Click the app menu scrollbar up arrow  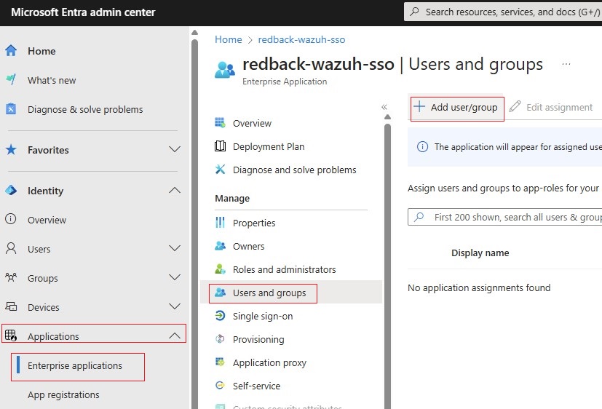pyautogui.click(x=387, y=116)
